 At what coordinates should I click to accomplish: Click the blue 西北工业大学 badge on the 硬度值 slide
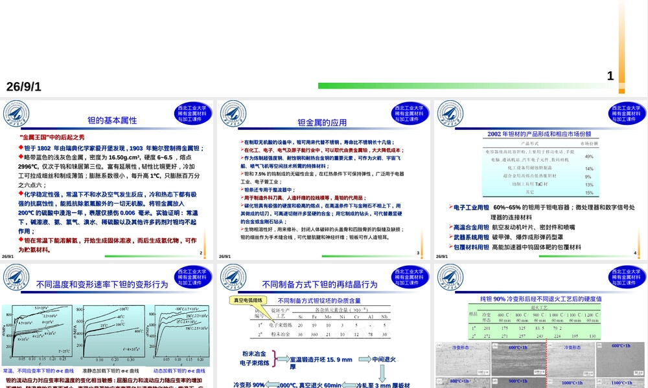click(x=627, y=277)
